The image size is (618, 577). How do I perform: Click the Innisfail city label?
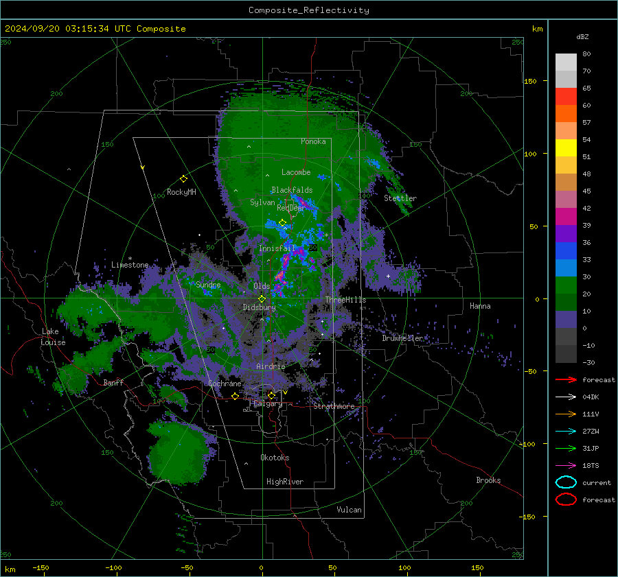point(277,248)
